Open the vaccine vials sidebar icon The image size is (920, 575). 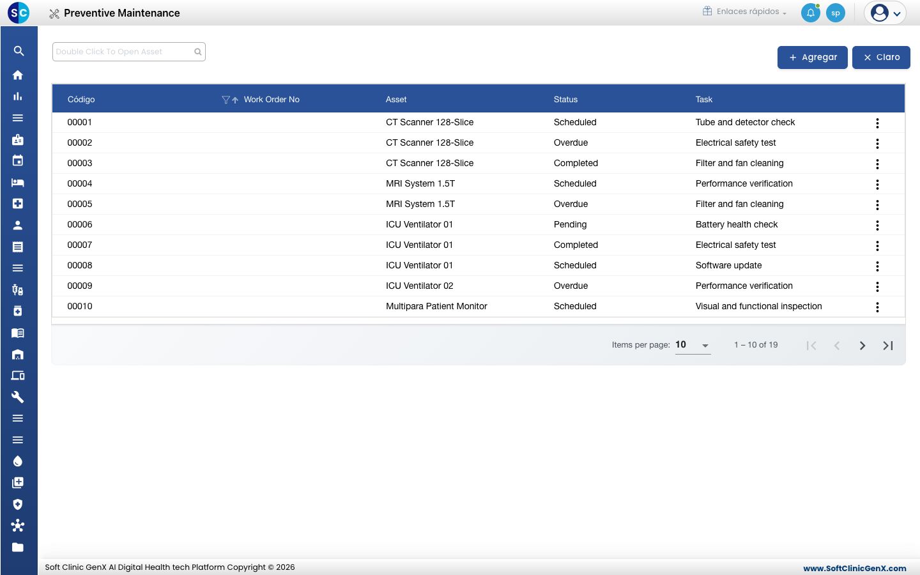tap(18, 289)
